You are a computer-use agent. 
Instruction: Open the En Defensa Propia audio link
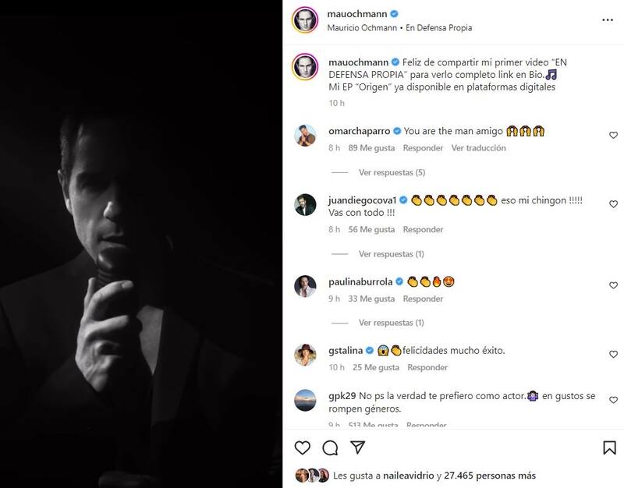point(439,28)
